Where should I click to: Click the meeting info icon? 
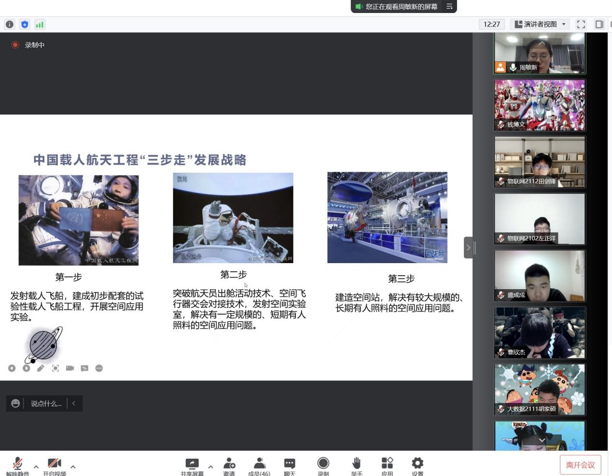[x=10, y=24]
